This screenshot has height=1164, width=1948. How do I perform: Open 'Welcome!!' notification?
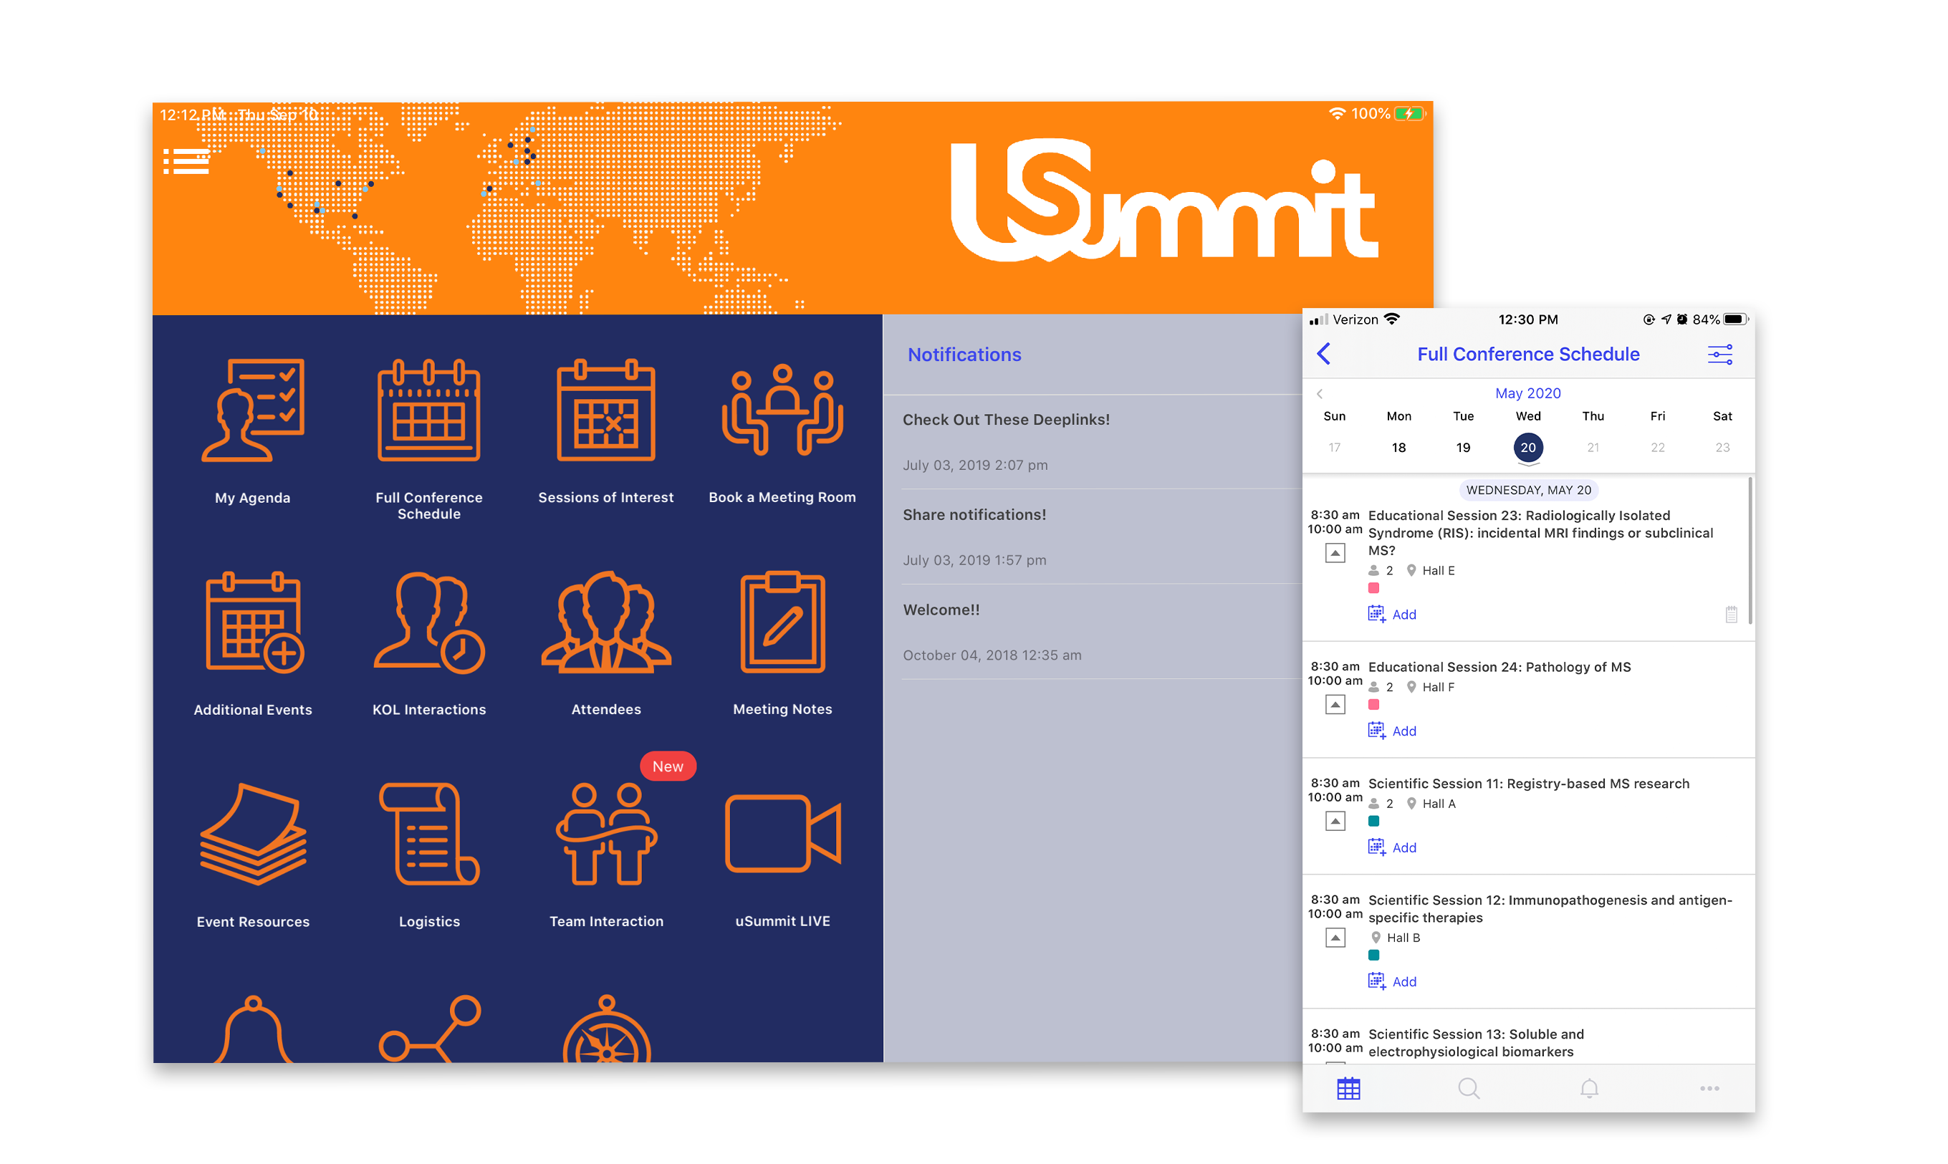1092,631
